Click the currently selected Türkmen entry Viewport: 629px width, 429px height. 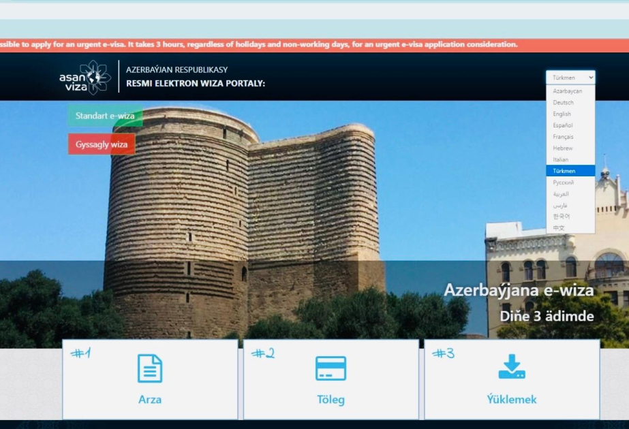click(564, 171)
